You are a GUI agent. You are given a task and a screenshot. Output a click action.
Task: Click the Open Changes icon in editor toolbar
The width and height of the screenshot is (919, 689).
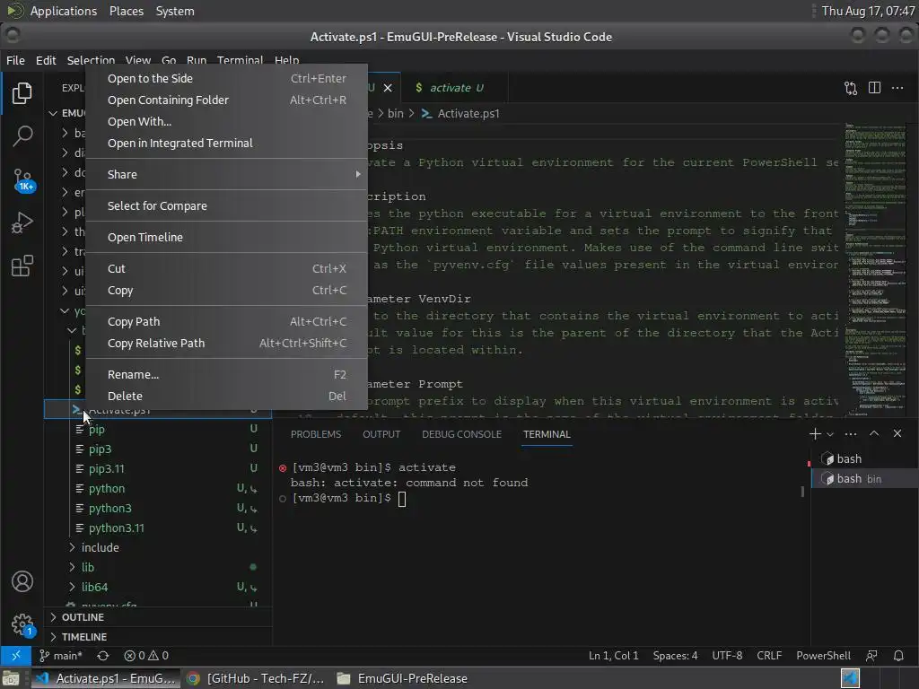coord(851,88)
